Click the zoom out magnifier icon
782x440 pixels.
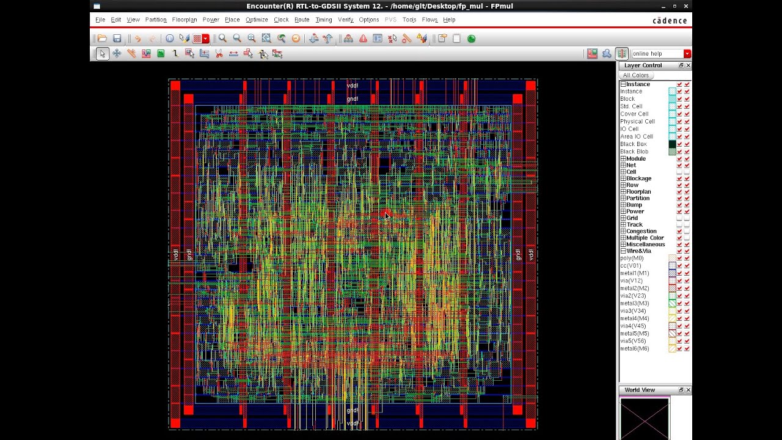click(x=237, y=38)
